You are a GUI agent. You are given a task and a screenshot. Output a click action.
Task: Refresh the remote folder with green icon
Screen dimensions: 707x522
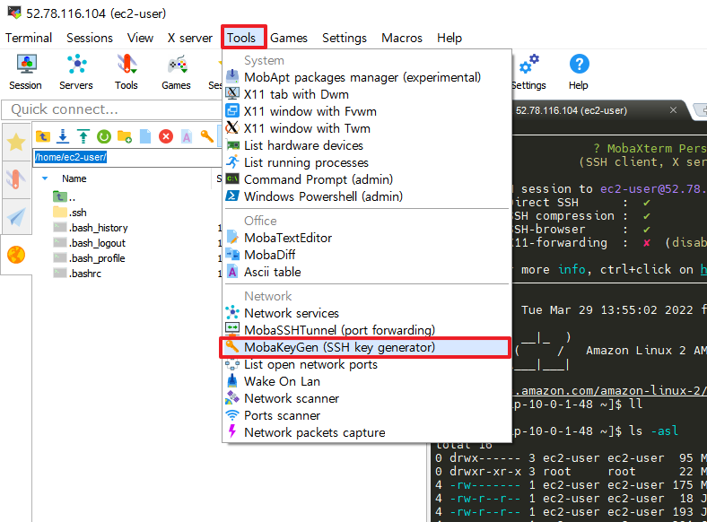coord(104,136)
